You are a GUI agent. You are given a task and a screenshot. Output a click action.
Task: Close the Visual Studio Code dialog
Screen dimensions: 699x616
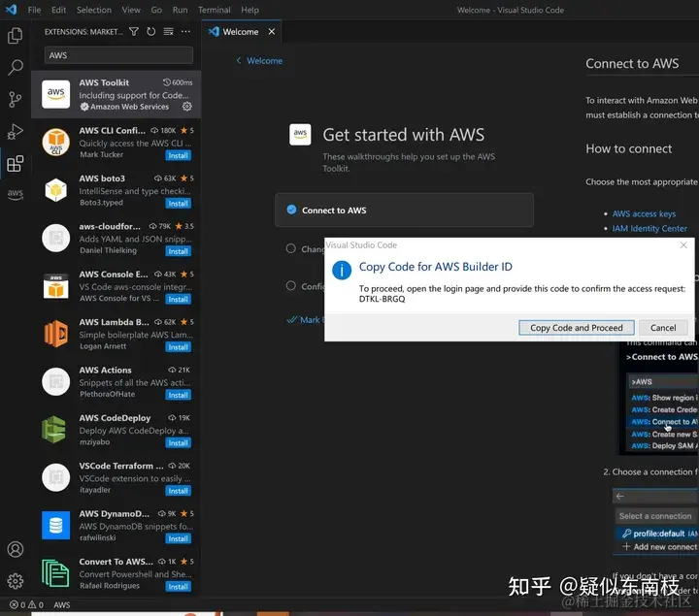(683, 245)
